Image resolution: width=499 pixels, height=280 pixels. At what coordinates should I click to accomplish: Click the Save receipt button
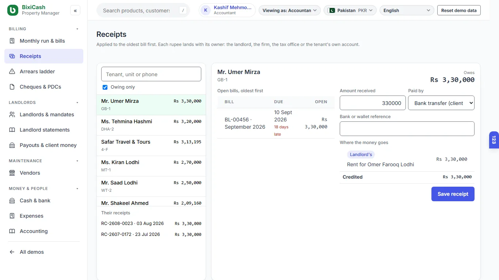[453, 194]
